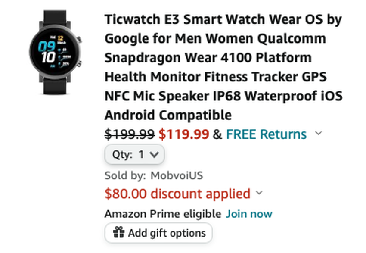Open the Qty: 1 quantity dropdown
Screen dimensions: 366x253
135,154
